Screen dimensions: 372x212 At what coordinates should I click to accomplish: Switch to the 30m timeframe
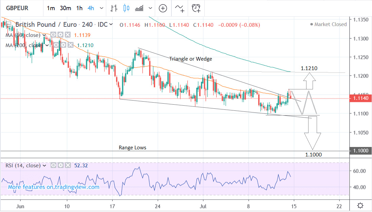point(65,8)
